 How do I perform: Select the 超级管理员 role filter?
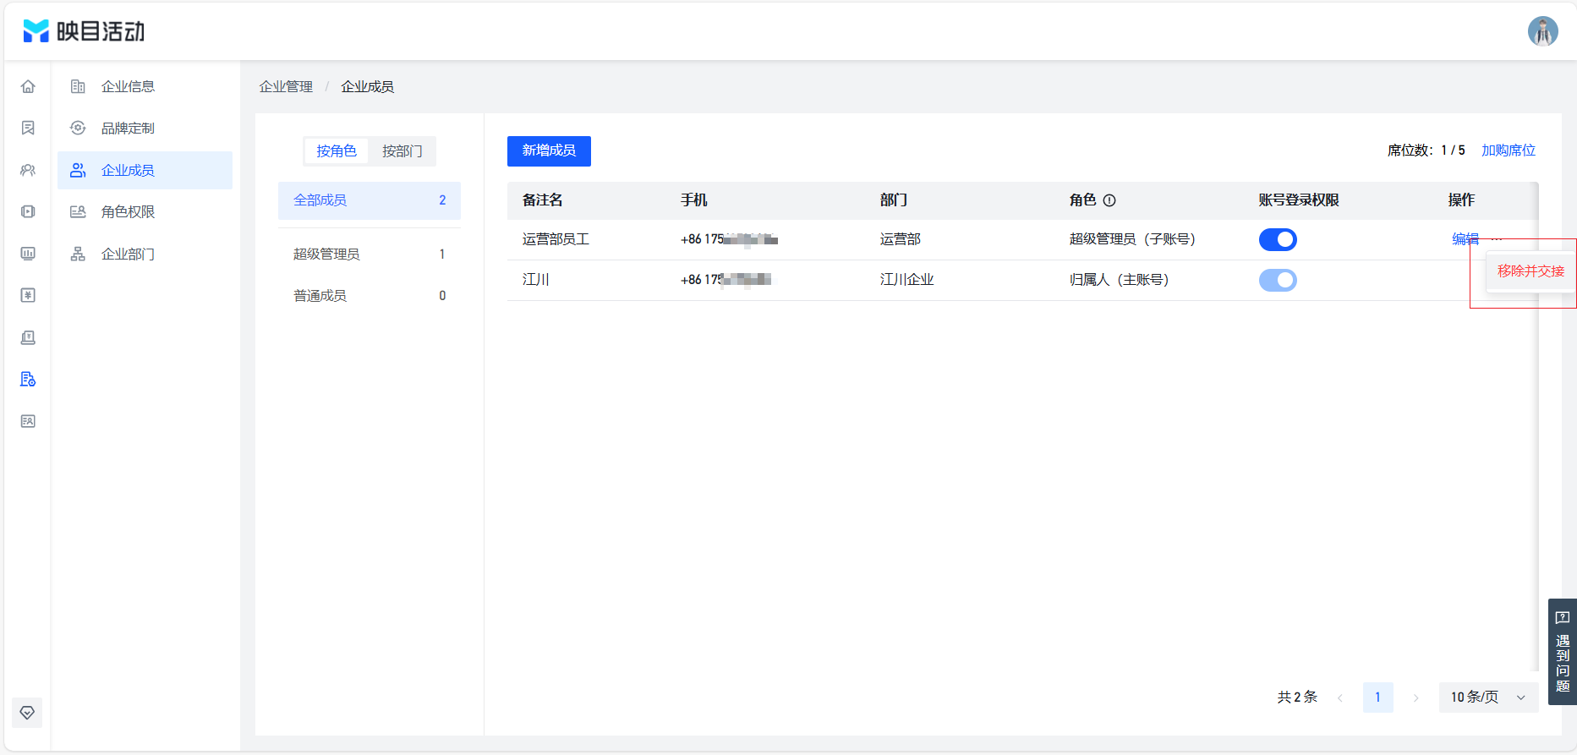click(370, 254)
